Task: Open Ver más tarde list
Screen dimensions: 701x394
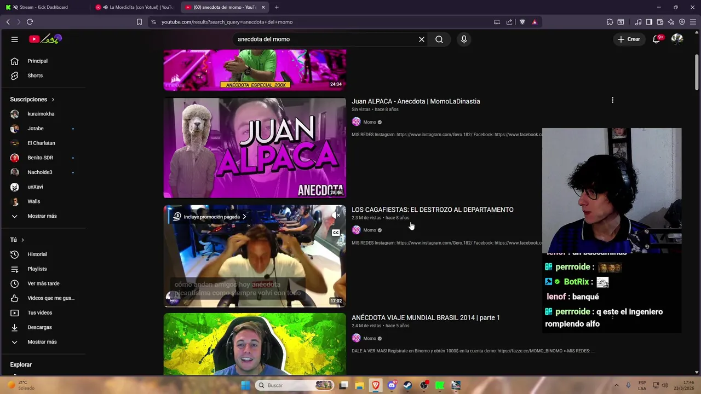Action: tap(43, 283)
